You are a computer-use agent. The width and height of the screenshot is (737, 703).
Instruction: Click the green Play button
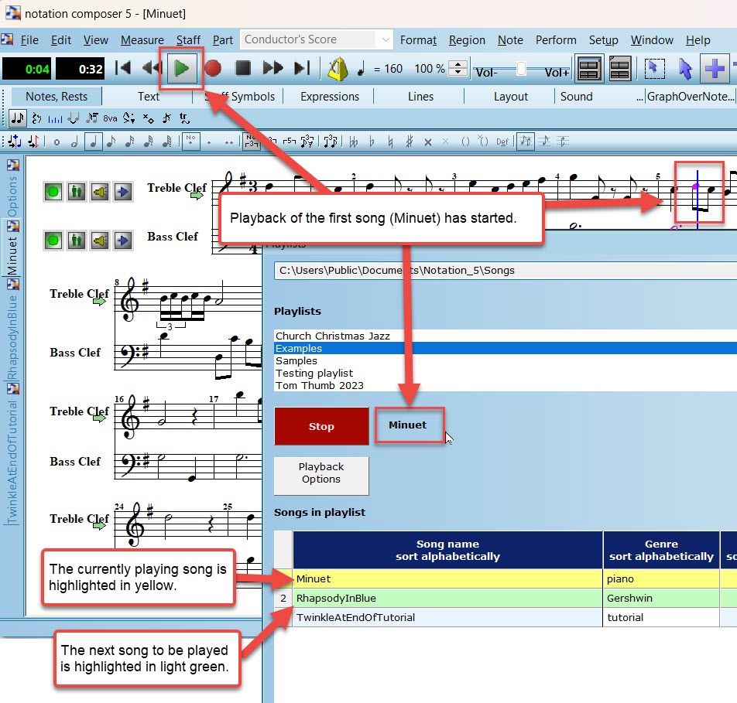[182, 69]
